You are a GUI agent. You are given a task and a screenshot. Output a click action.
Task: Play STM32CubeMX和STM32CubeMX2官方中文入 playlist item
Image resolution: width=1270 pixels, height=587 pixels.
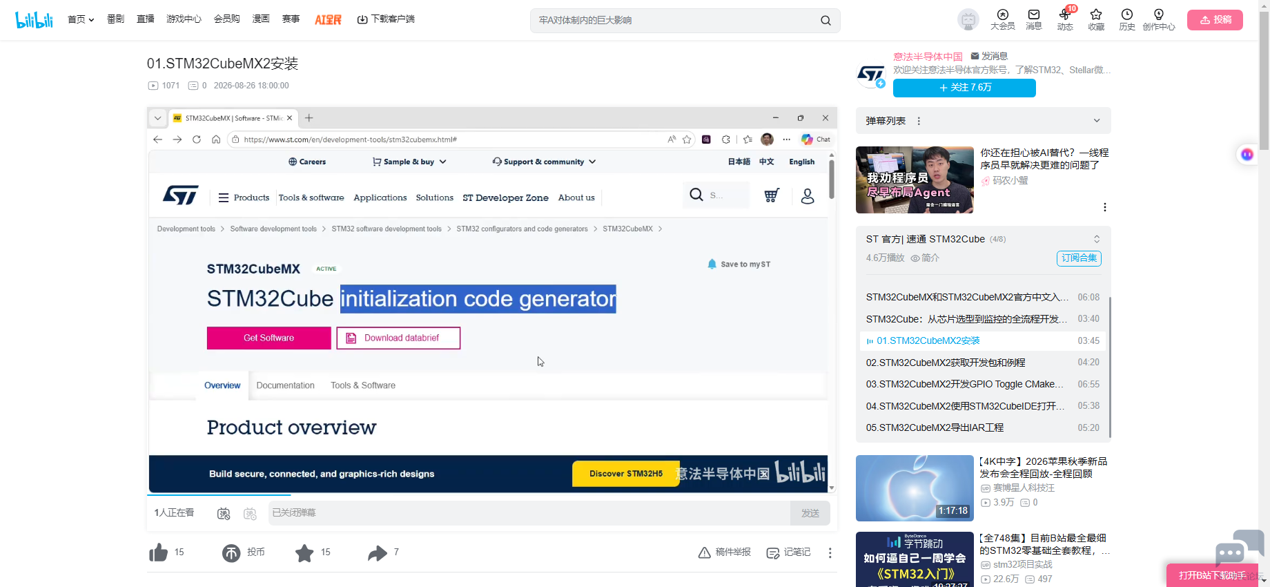(983, 297)
